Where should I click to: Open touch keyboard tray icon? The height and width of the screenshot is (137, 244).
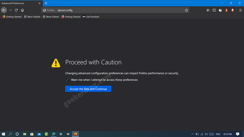click(212, 134)
